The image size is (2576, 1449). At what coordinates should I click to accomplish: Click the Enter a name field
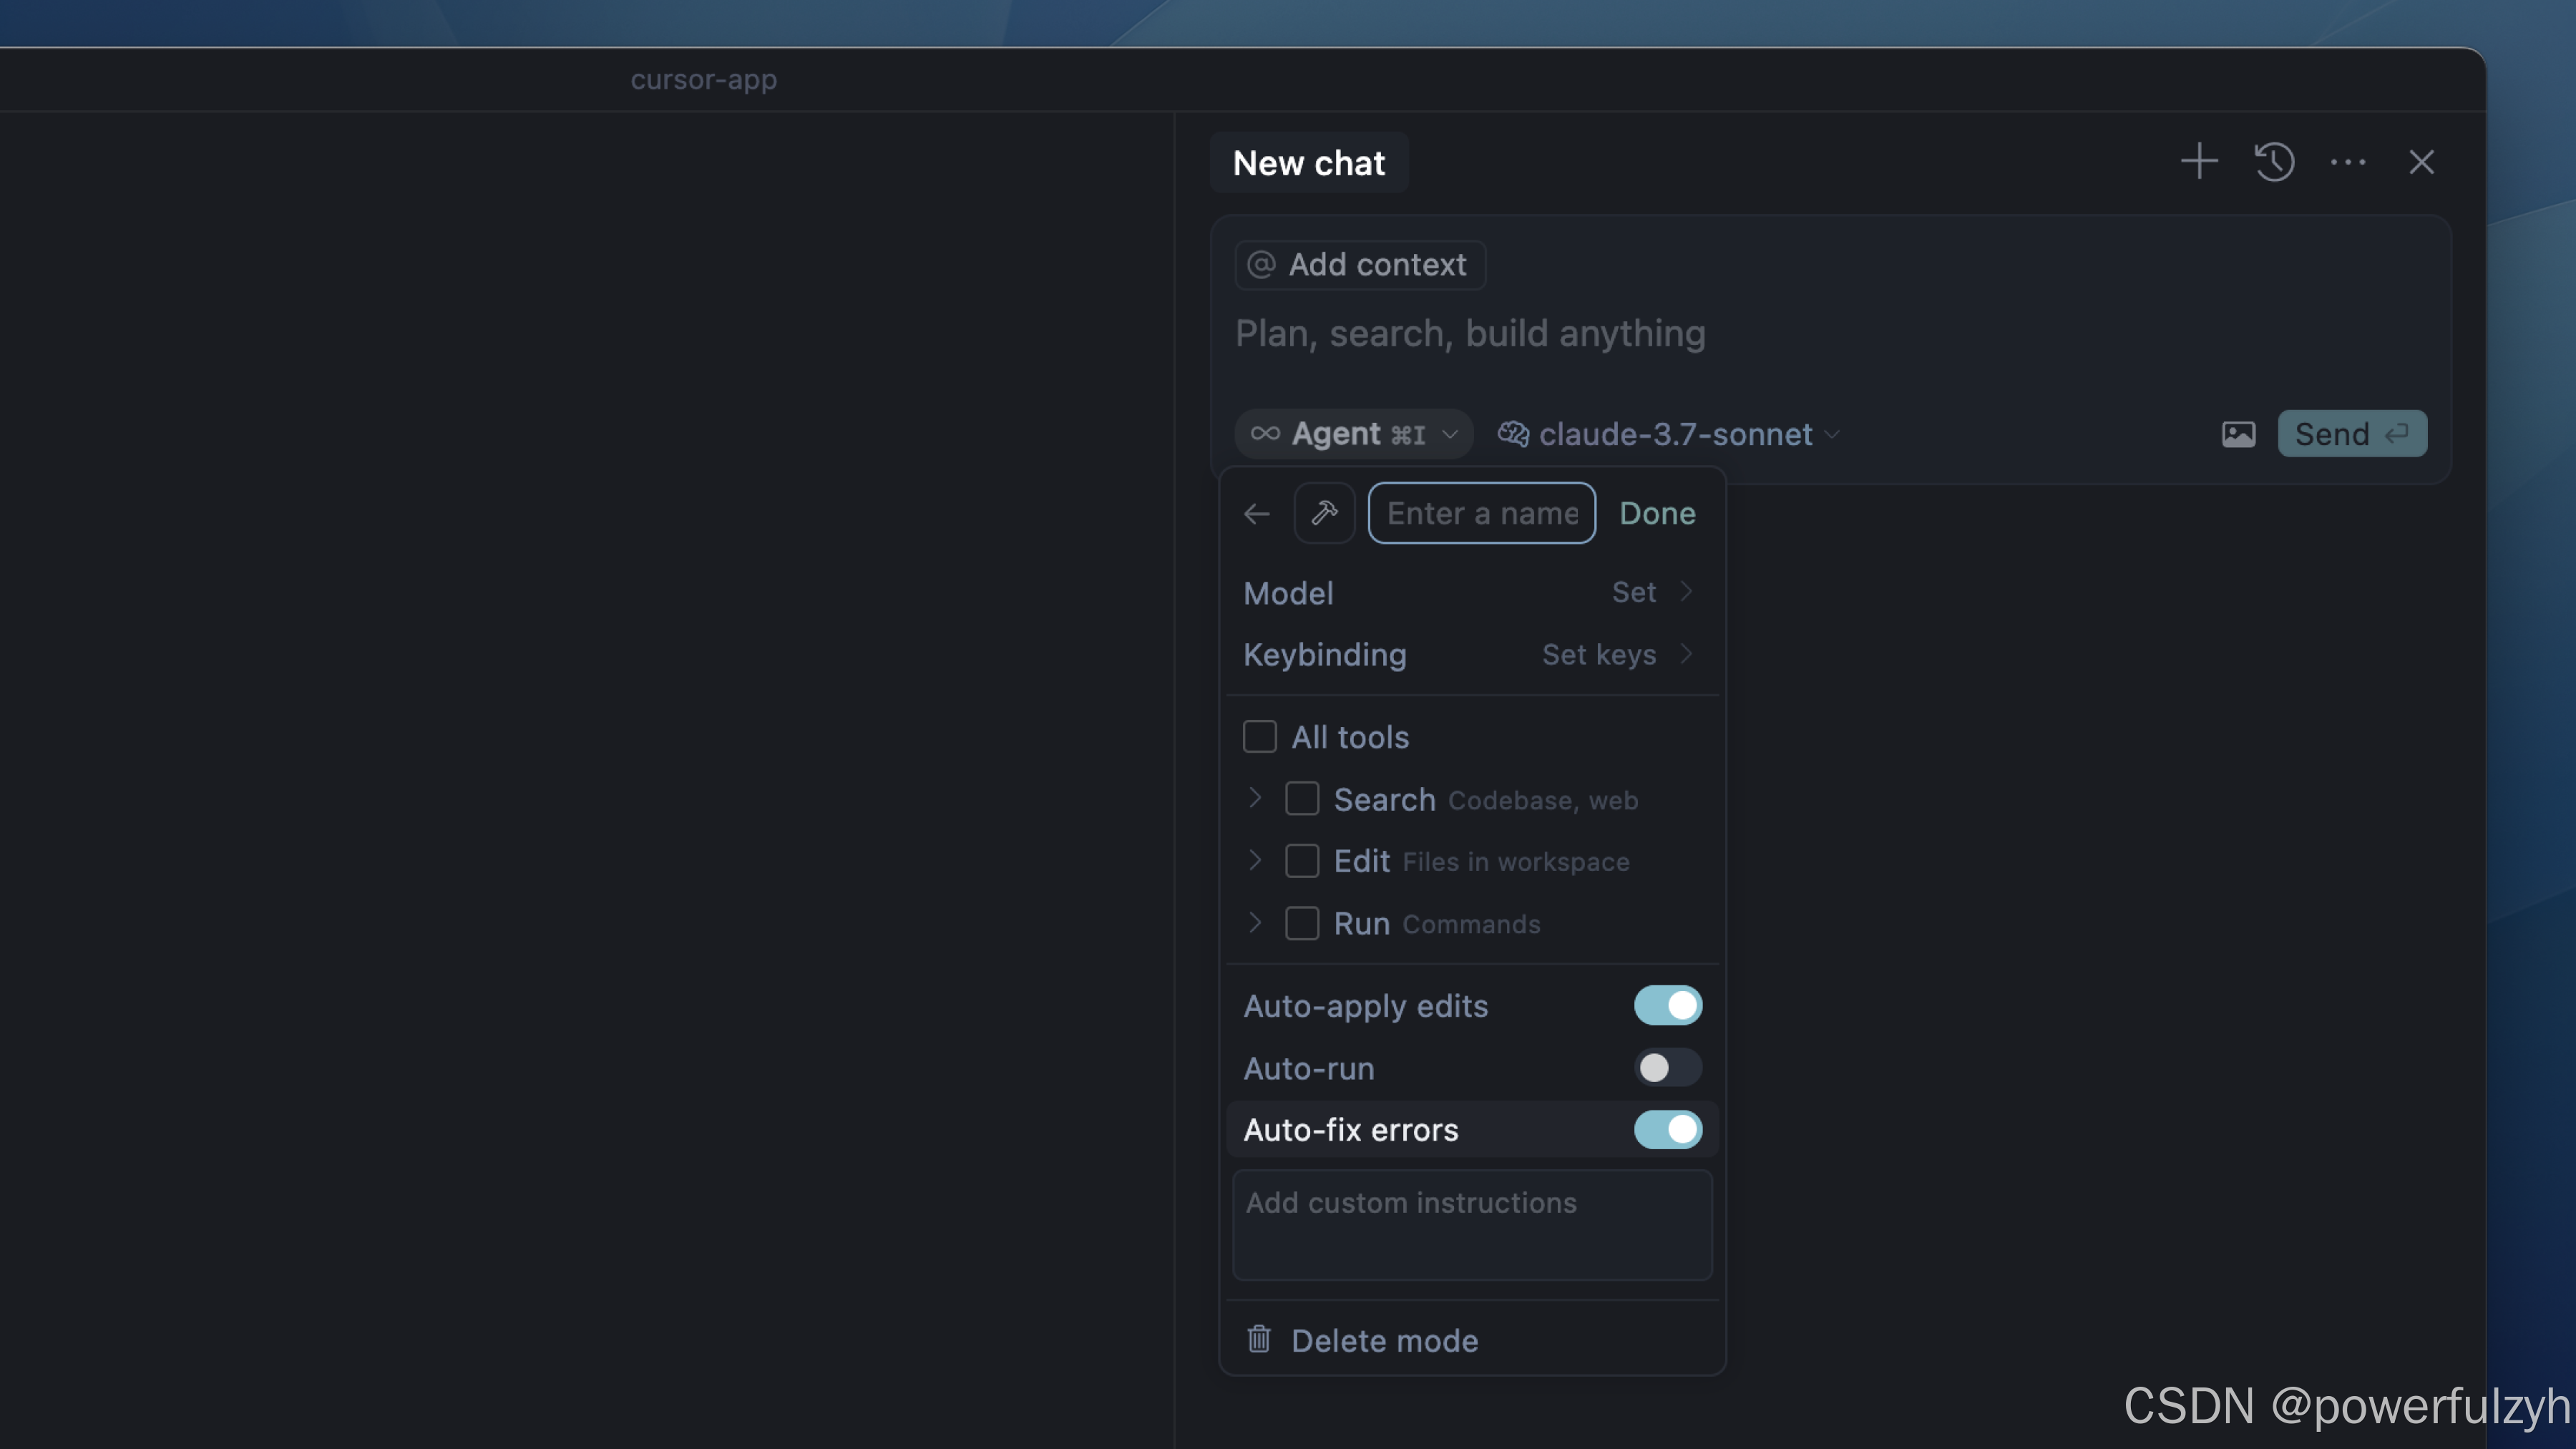pos(1481,513)
